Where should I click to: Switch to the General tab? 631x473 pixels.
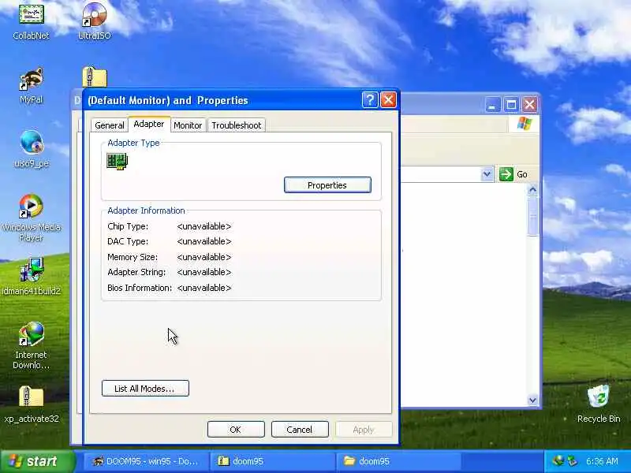tap(109, 125)
